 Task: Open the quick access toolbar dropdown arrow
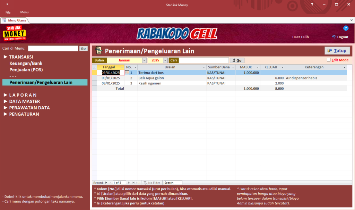[7, 4]
